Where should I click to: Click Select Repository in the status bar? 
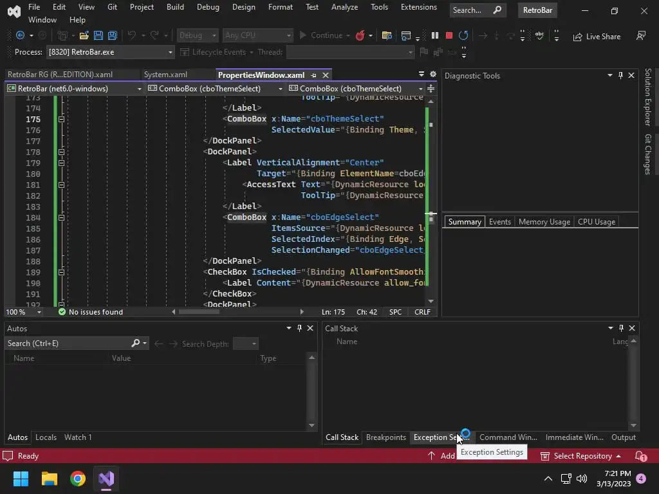[x=580, y=456]
